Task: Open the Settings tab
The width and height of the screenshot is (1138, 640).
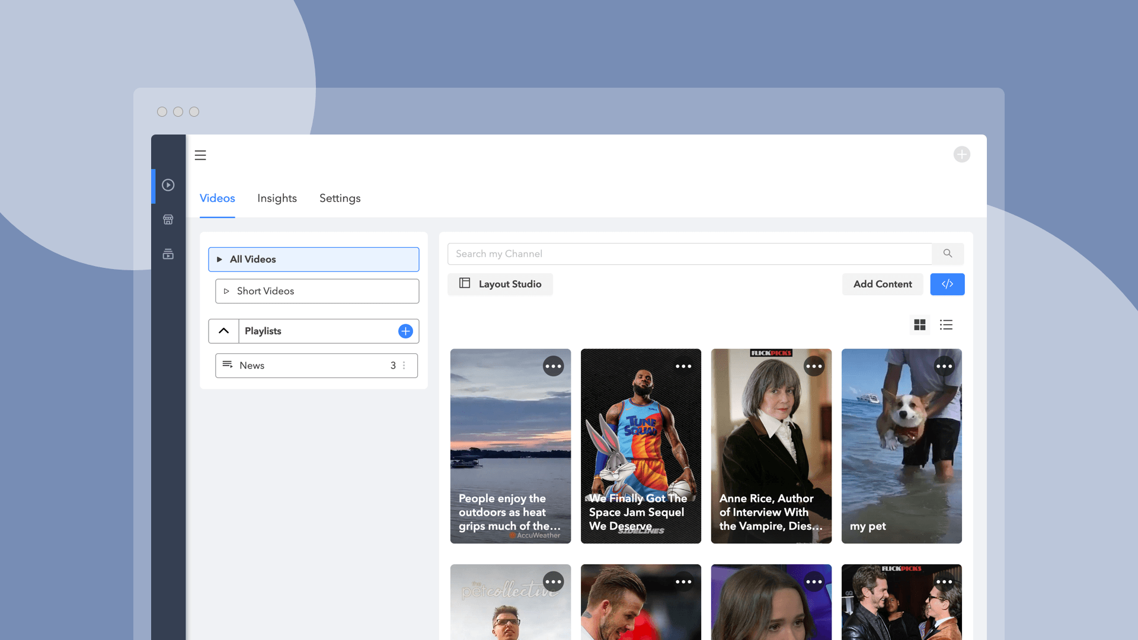Action: (340, 199)
